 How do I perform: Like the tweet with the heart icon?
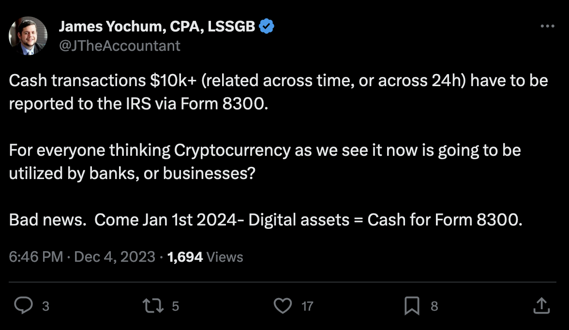pos(283,306)
